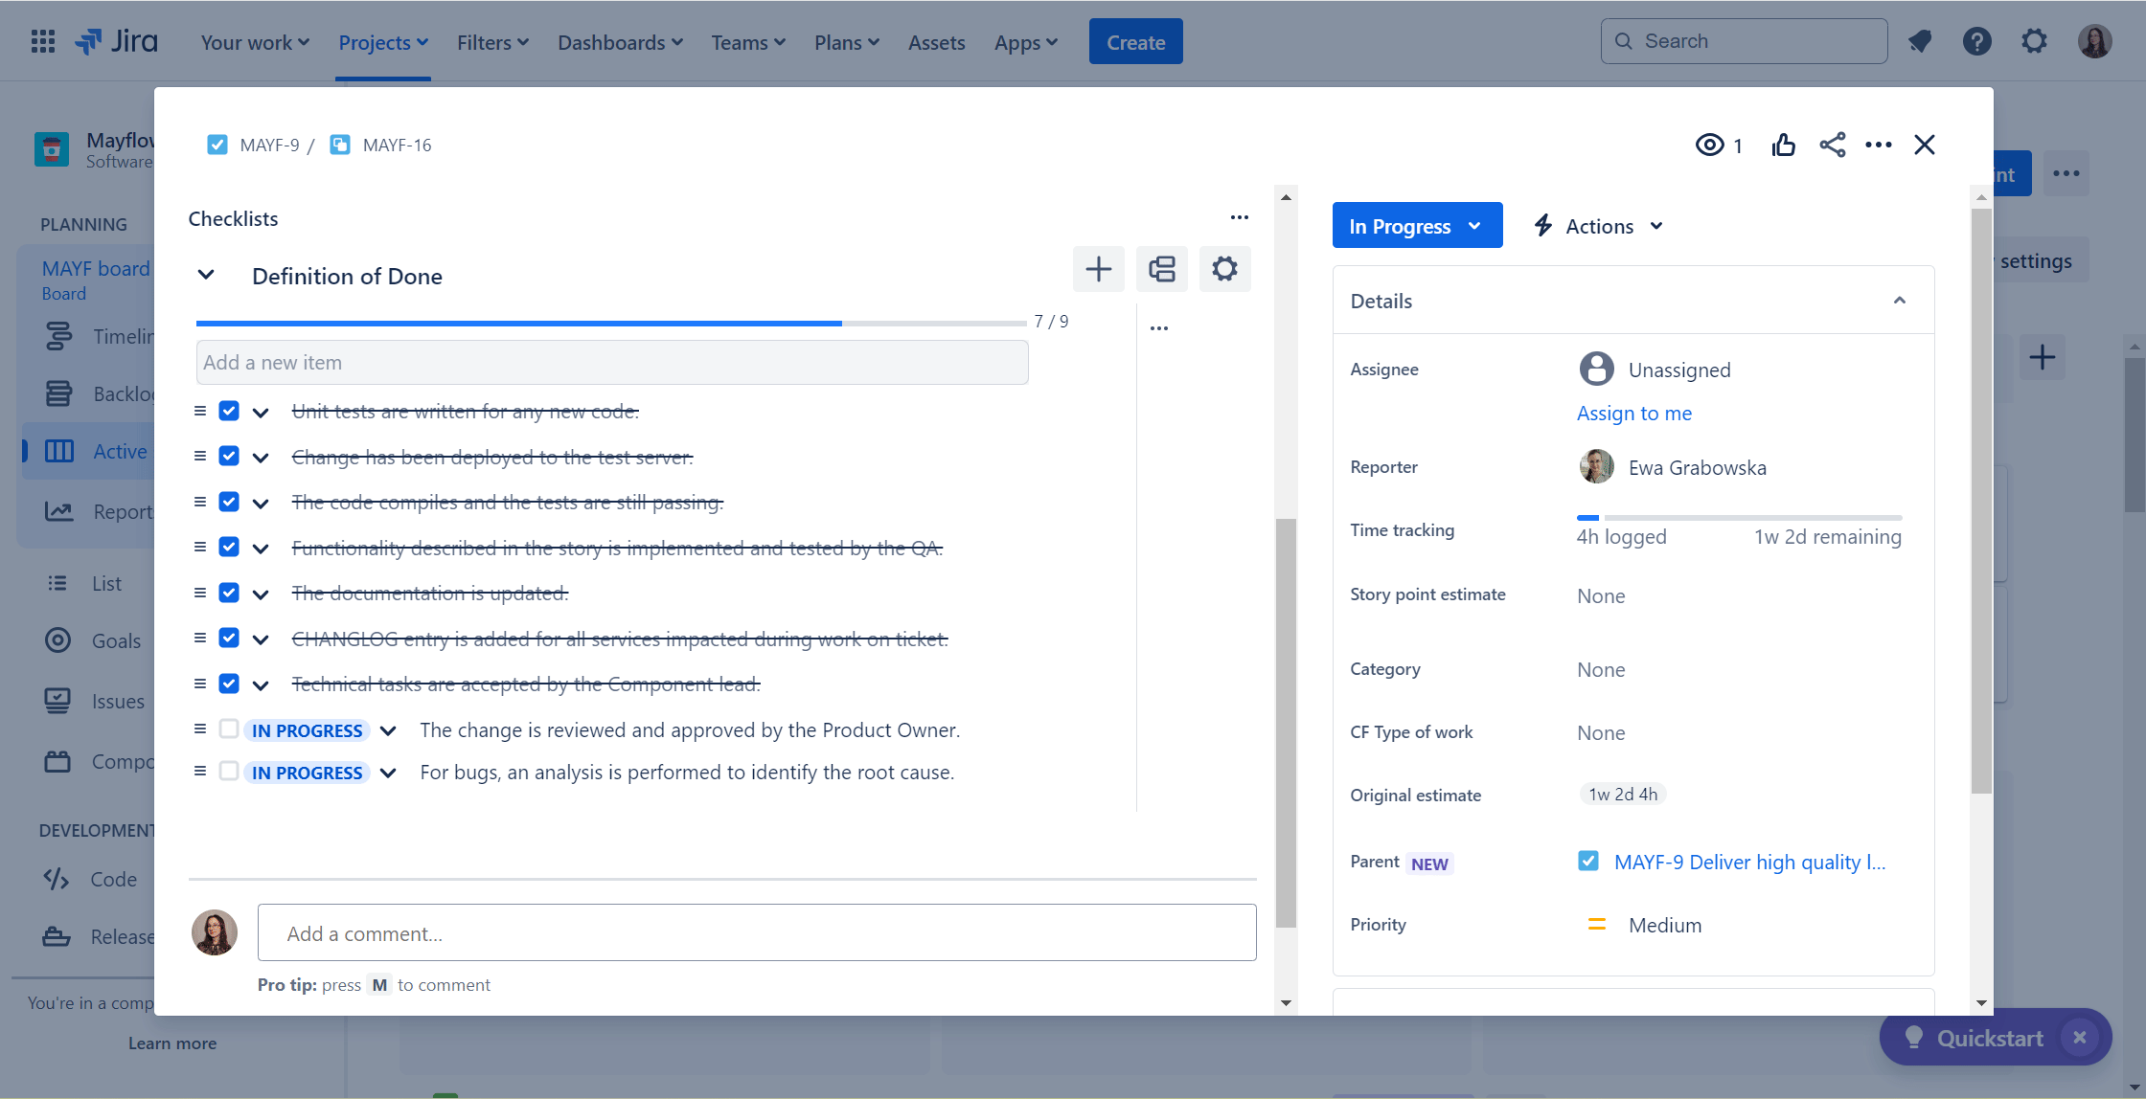Open the app switcher grid icon
The width and height of the screenshot is (2146, 1099).
42,41
